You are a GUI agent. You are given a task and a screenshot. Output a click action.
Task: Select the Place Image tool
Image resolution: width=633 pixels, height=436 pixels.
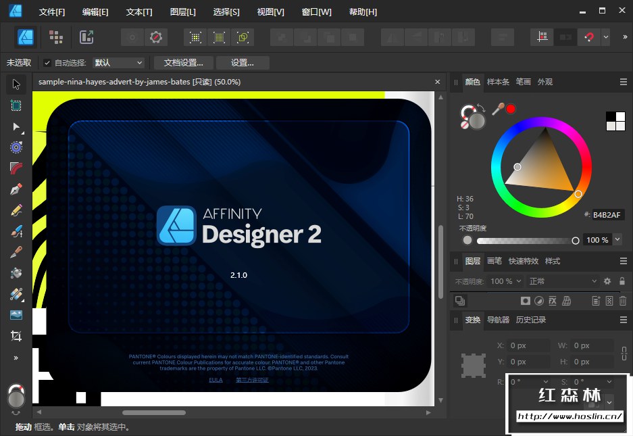pyautogui.click(x=16, y=315)
